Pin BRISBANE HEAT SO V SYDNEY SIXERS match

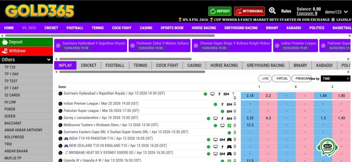tap(235, 154)
